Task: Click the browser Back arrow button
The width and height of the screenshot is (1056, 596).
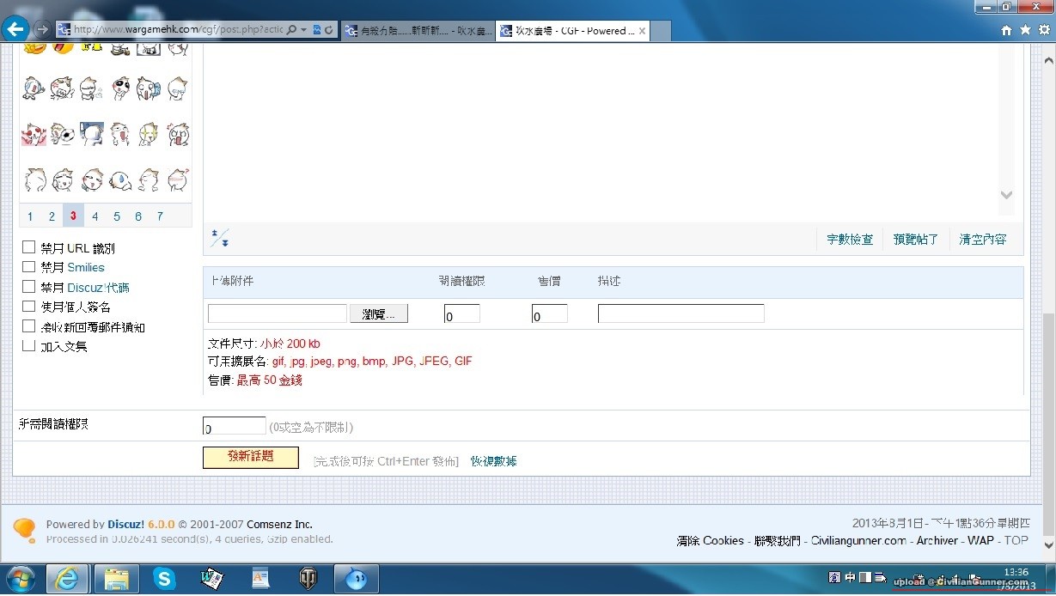Action: tap(15, 29)
